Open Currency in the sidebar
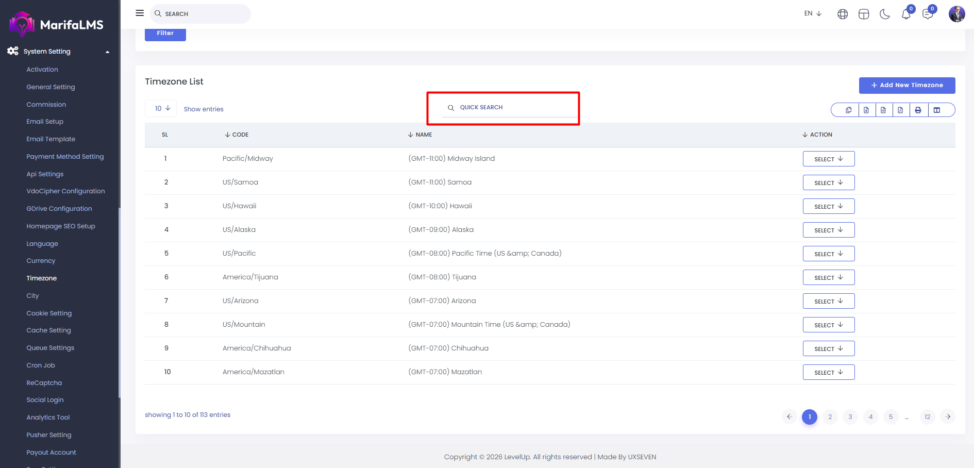 41,261
